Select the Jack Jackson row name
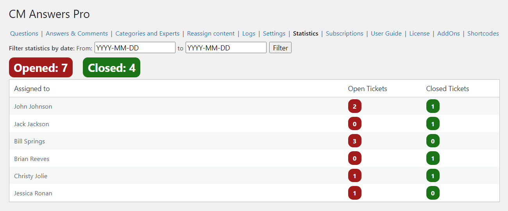The image size is (508, 211). (x=31, y=124)
